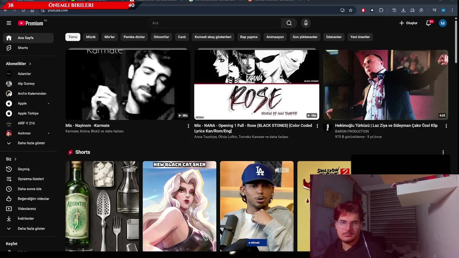Open the Absinthe short

click(102, 206)
